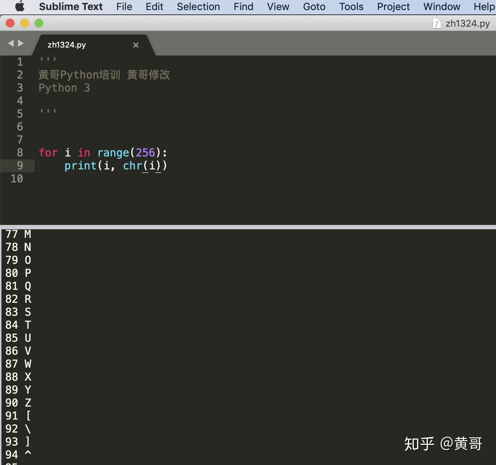The image size is (496, 465).
Task: Click the for loop line in the editor
Action: pyautogui.click(x=103, y=152)
